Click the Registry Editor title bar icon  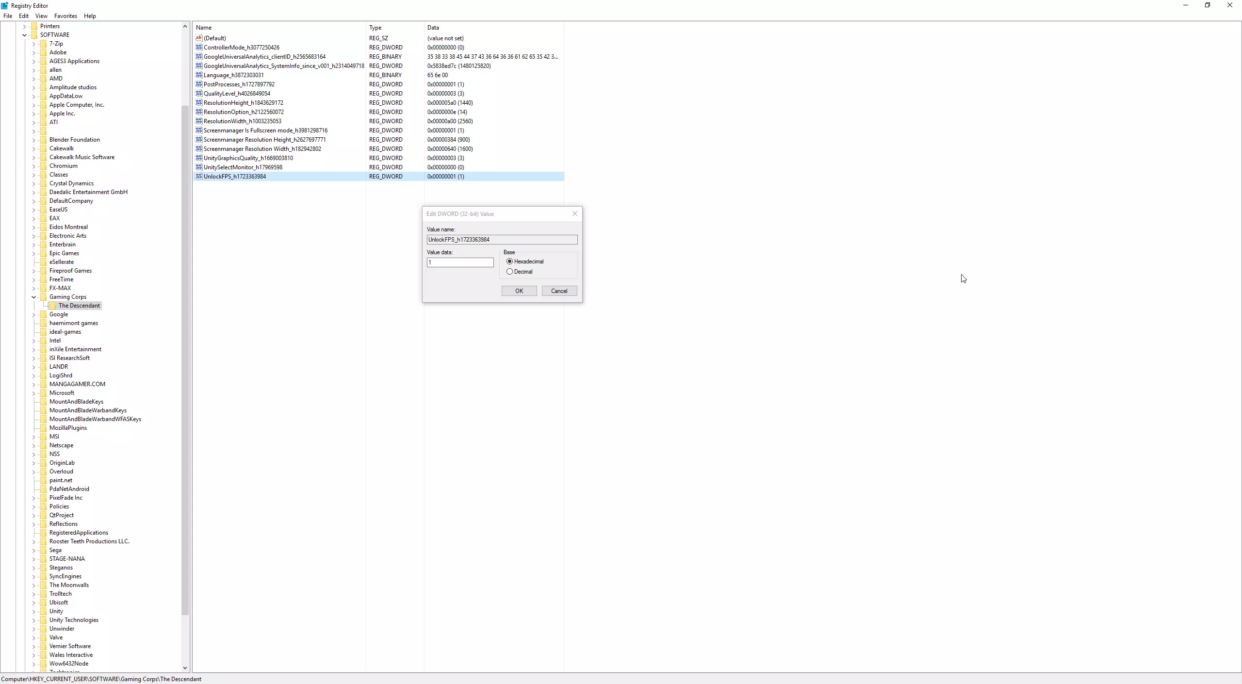(x=5, y=5)
